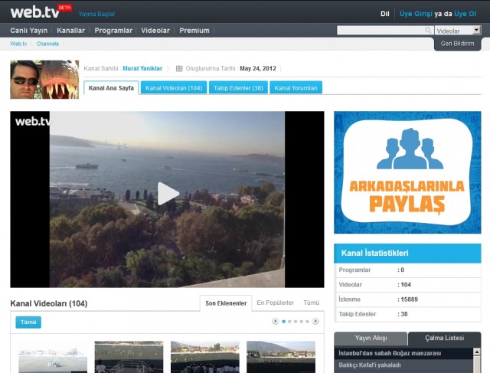Click Videolar : 104 statistics row
Viewport: 490px width, 373px height.
pos(407,284)
